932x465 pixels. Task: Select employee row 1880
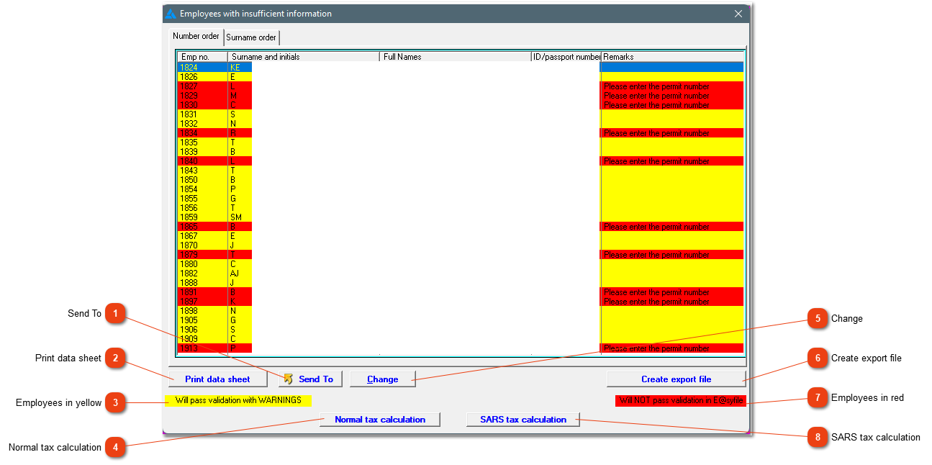[461, 263]
